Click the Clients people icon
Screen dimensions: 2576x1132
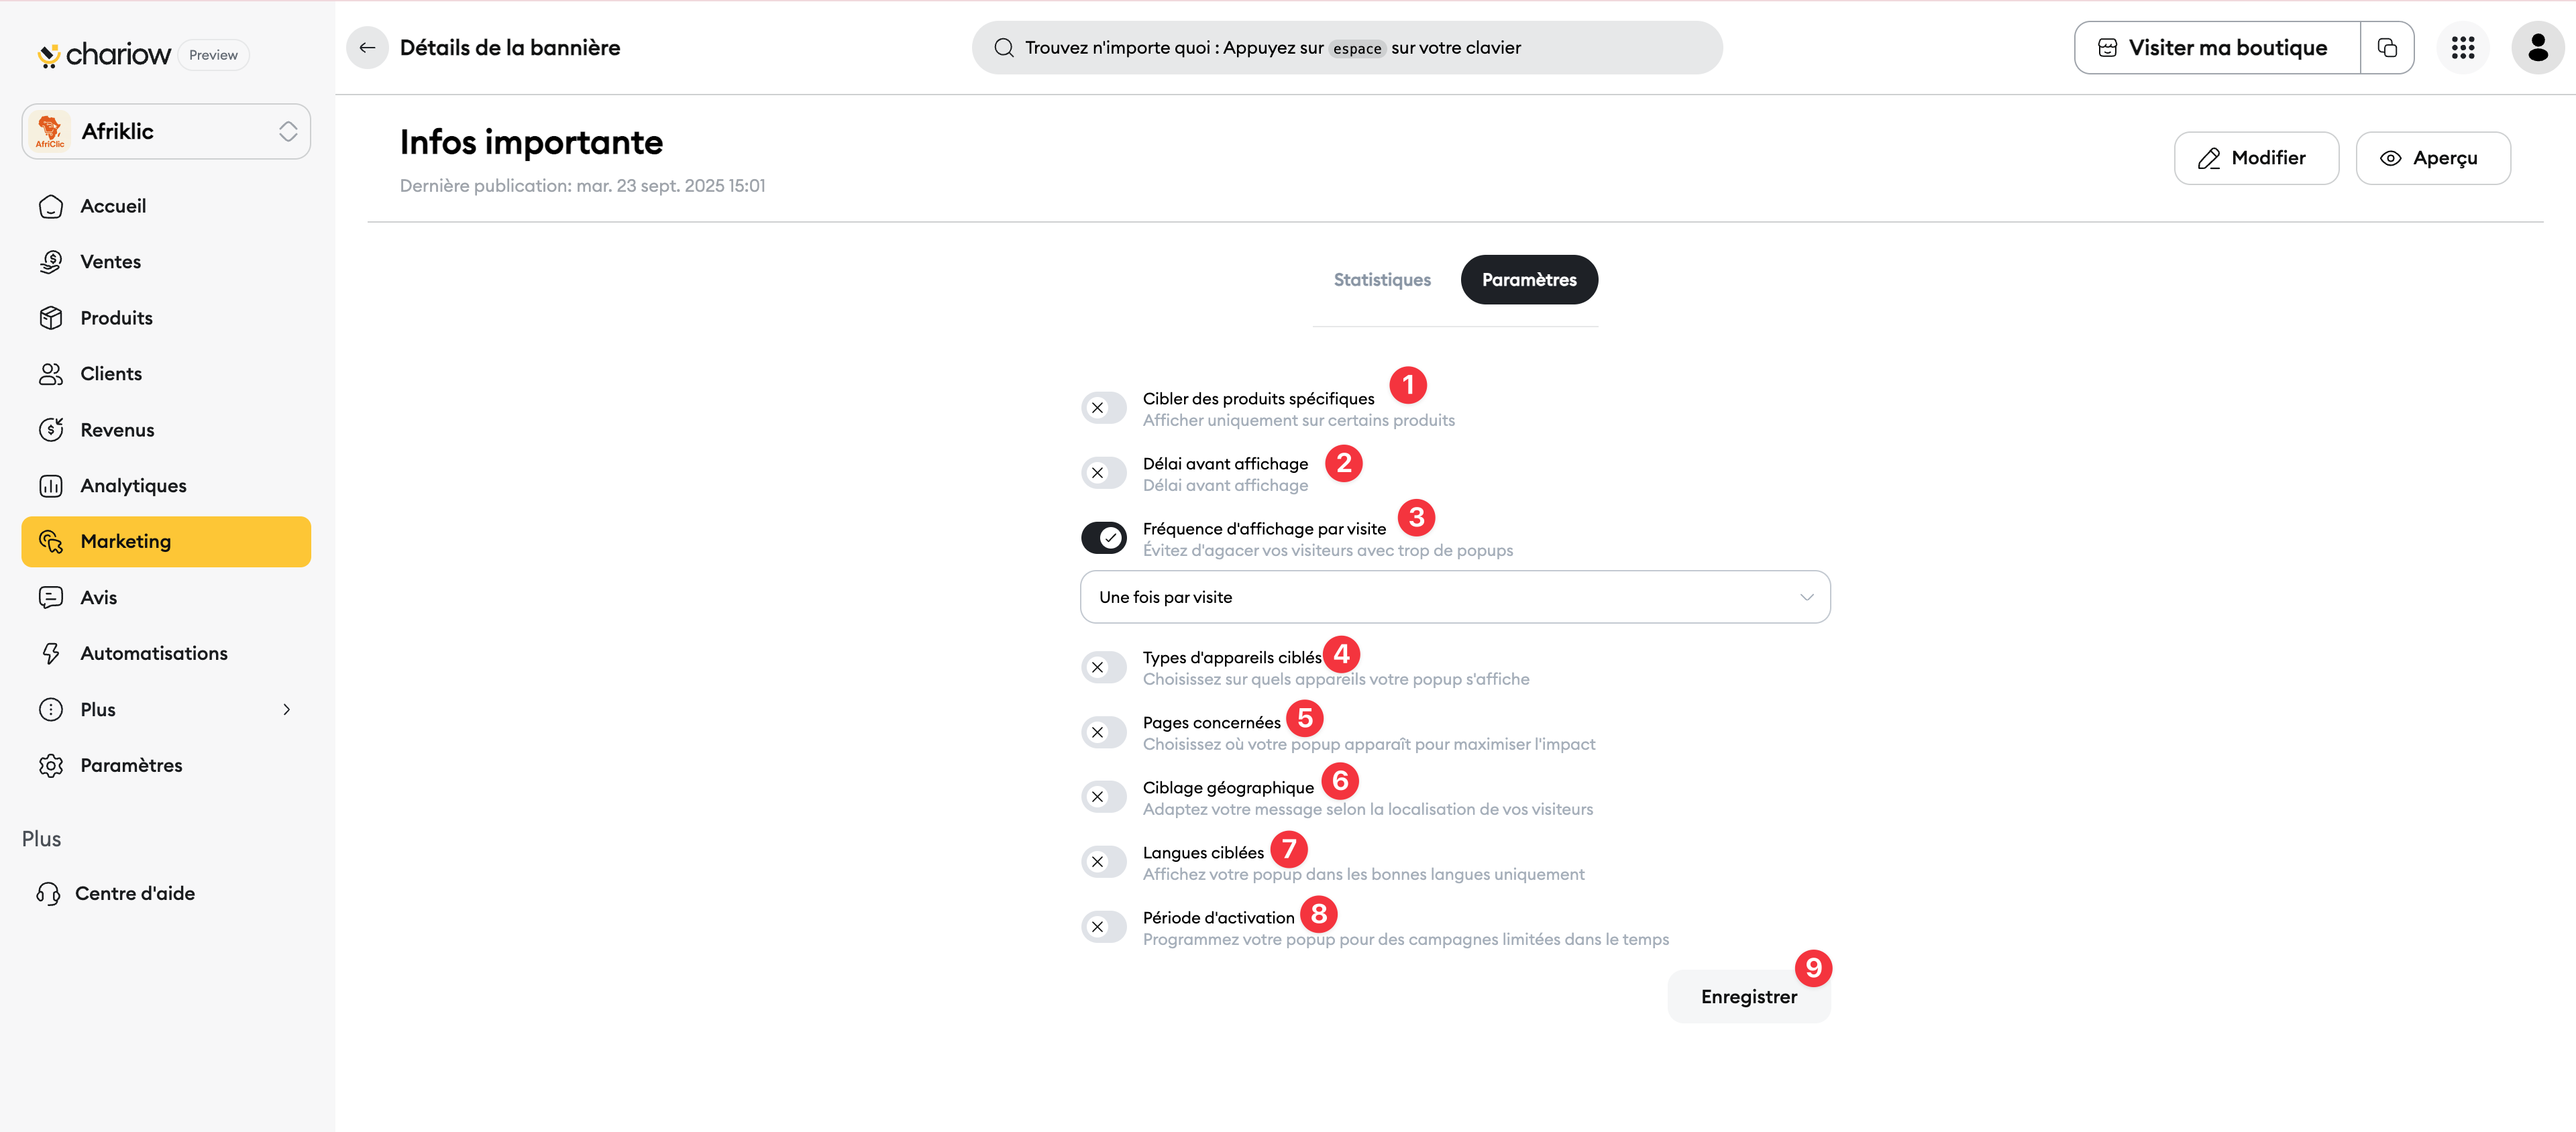point(51,374)
